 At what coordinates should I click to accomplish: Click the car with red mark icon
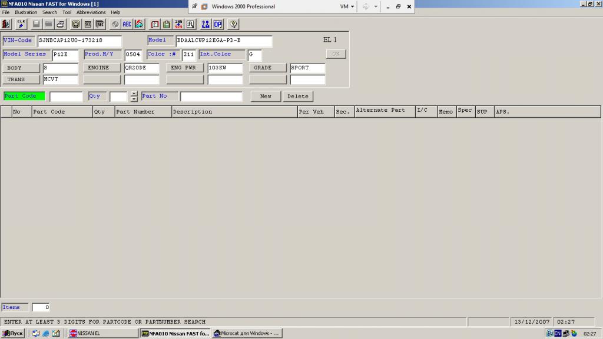(139, 24)
